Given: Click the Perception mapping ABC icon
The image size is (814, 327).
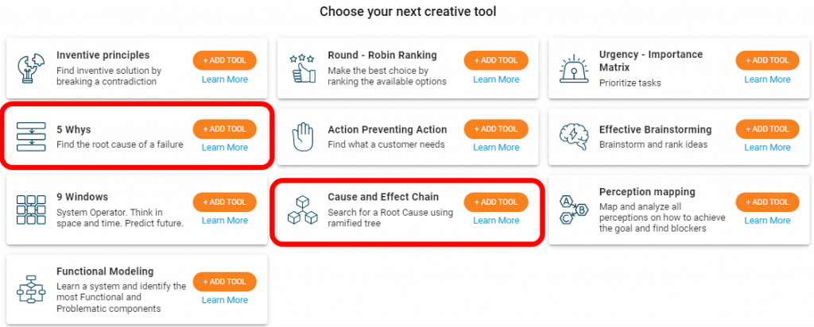Looking at the screenshot, I should (x=574, y=210).
